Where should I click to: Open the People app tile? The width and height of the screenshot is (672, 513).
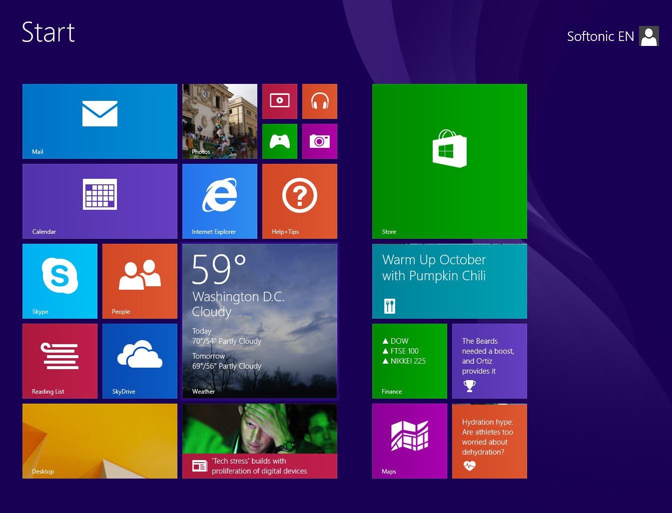coord(140,281)
